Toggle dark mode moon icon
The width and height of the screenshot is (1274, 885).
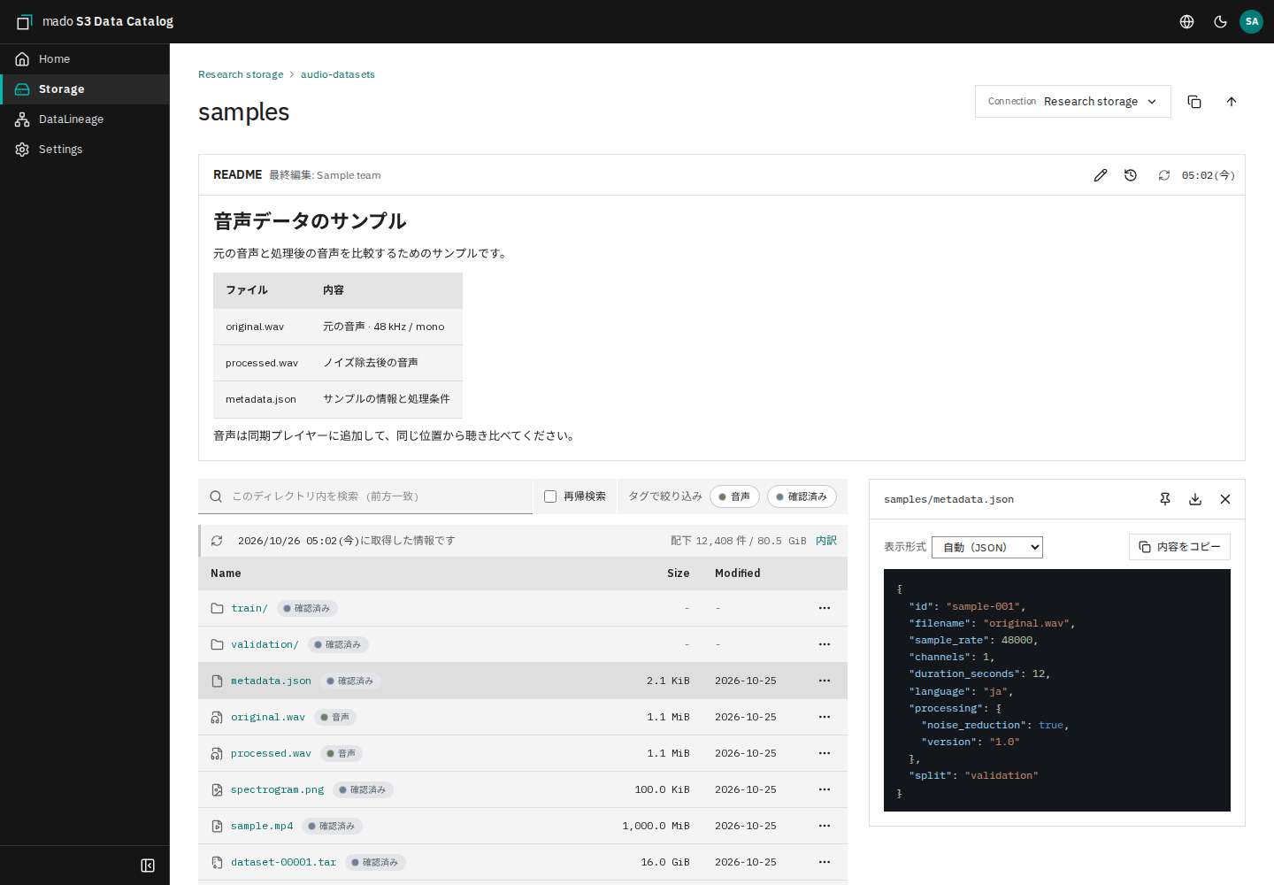(x=1220, y=21)
